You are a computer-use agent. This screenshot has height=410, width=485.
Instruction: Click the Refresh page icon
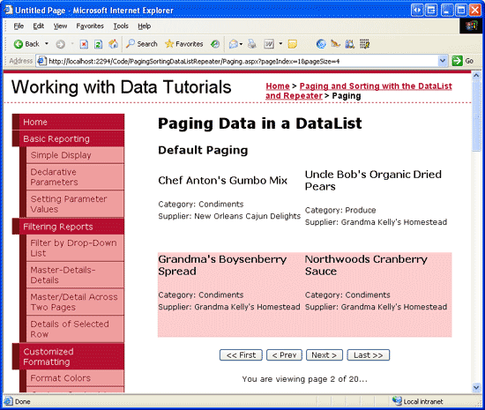pyautogui.click(x=99, y=44)
